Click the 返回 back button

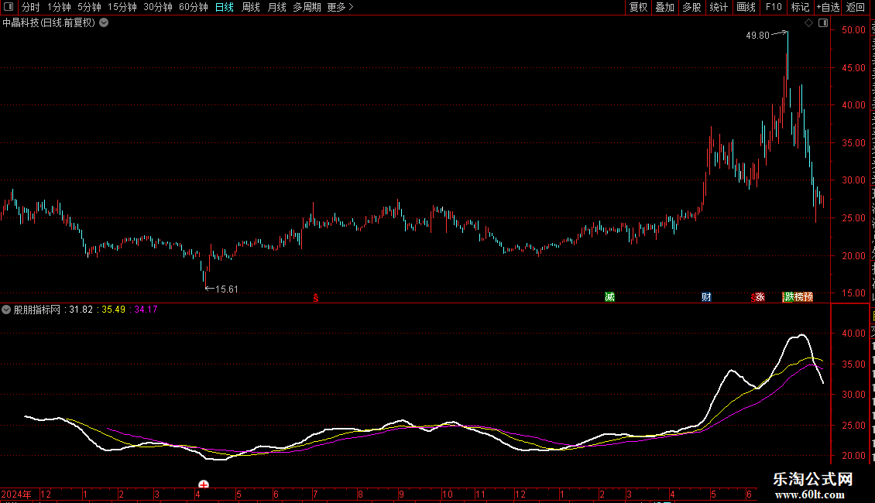[856, 7]
